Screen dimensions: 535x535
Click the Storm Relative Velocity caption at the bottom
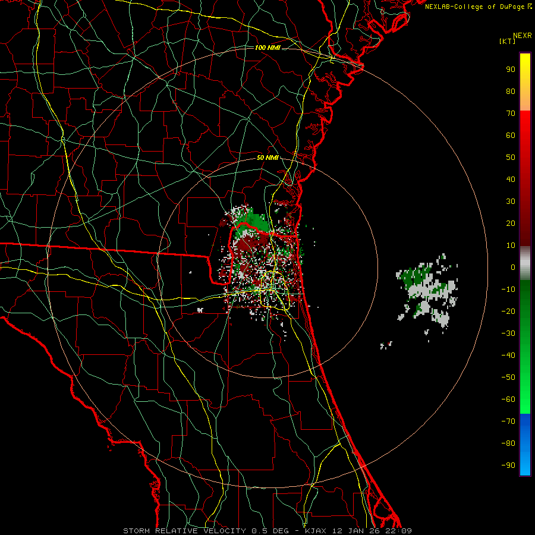[267, 531]
